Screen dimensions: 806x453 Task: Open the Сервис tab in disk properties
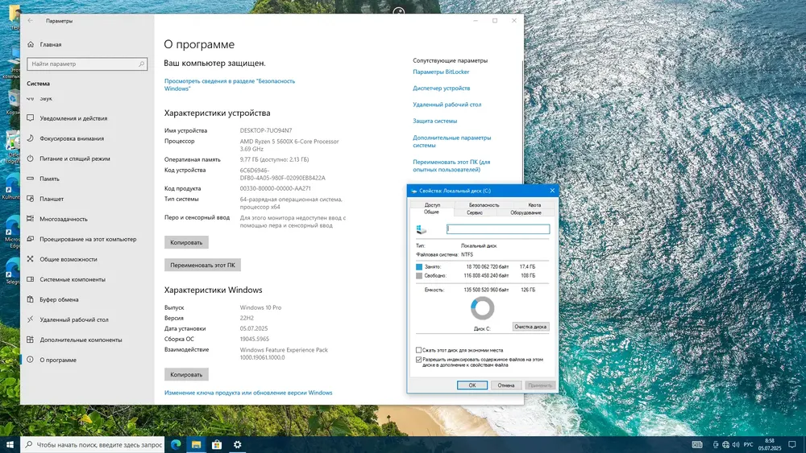475,212
